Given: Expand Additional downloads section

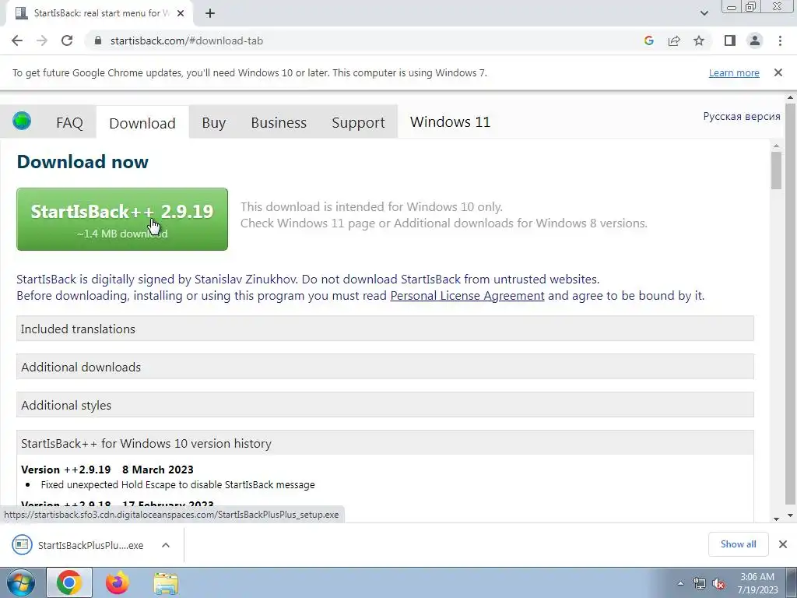Looking at the screenshot, I should [x=384, y=367].
